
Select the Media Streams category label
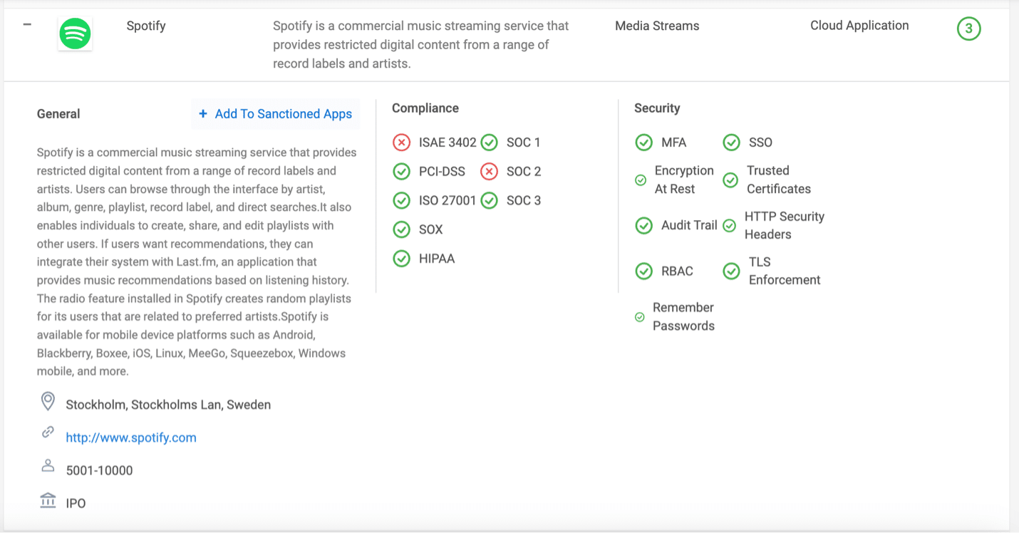pyautogui.click(x=657, y=26)
